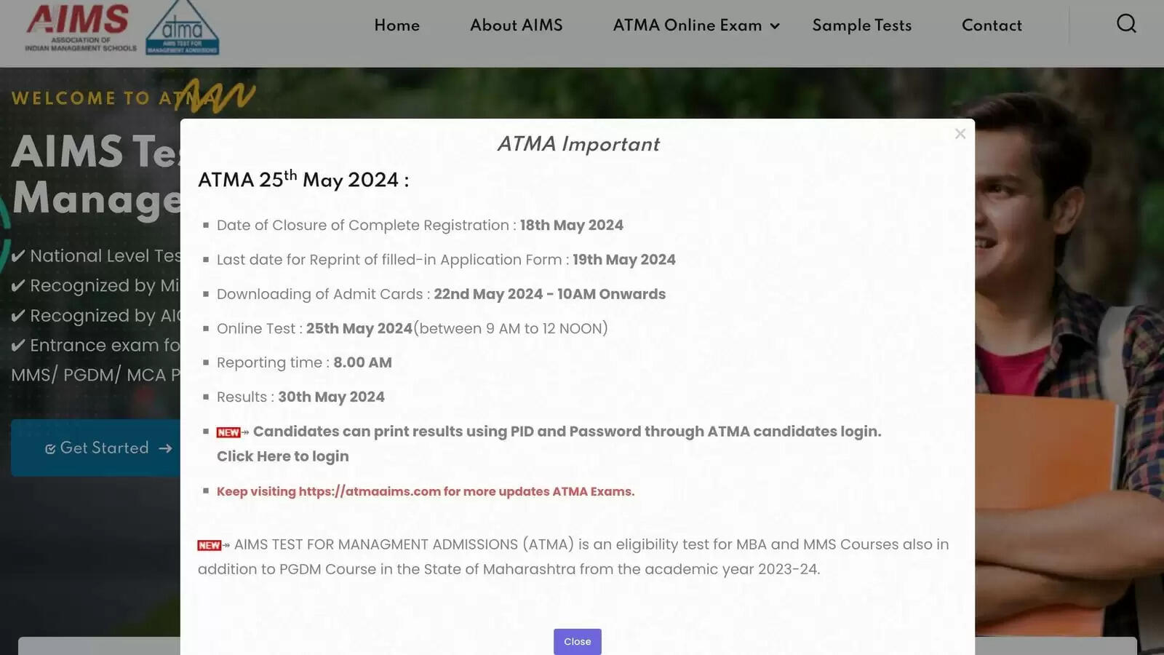Click the NEW badge beside Candidates can print
1164x655 pixels.
point(228,432)
